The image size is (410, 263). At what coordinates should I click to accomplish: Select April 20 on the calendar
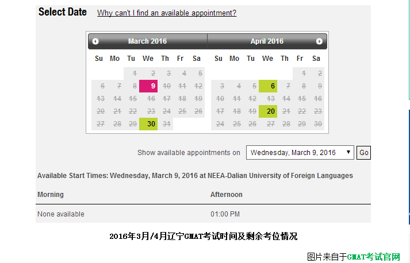point(268,111)
